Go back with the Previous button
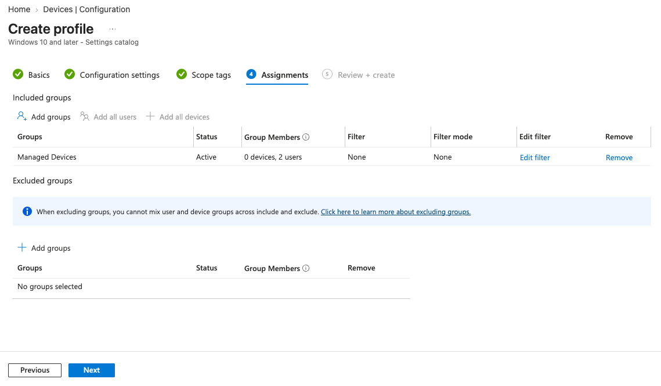 point(35,370)
